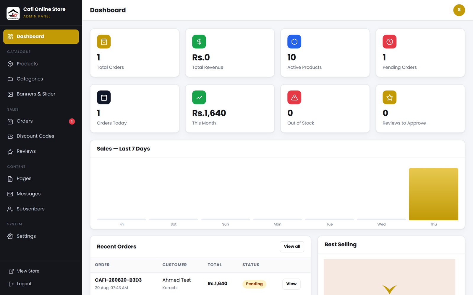473x295 pixels.
Task: Click the gold star Reviews to Approve icon
Action: point(389,97)
